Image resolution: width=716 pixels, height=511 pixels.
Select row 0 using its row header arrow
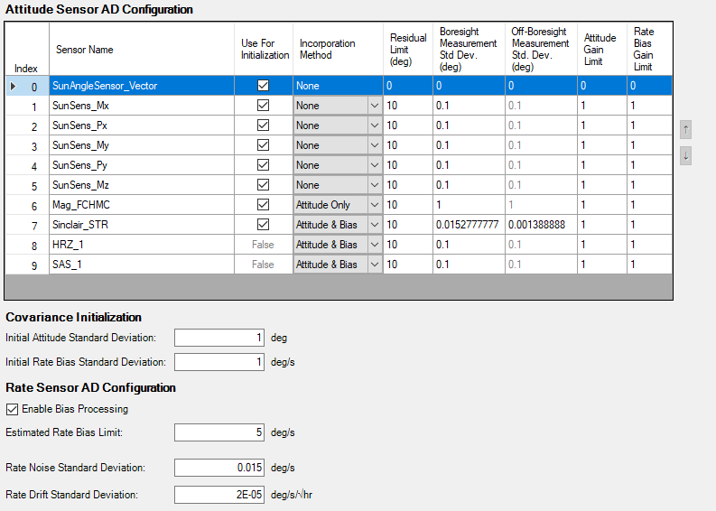13,86
